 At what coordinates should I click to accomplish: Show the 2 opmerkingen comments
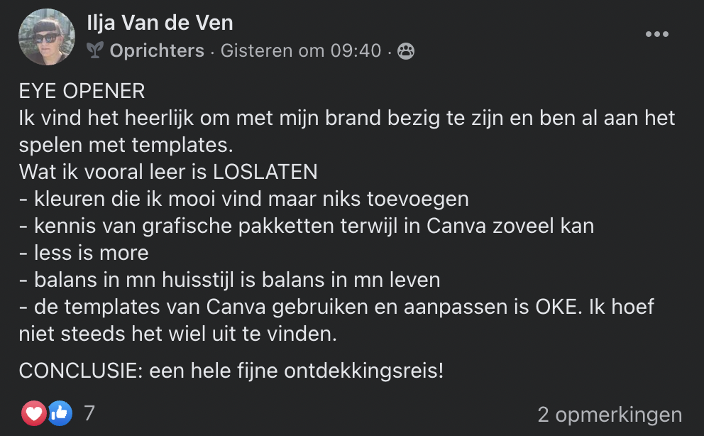tap(610, 415)
